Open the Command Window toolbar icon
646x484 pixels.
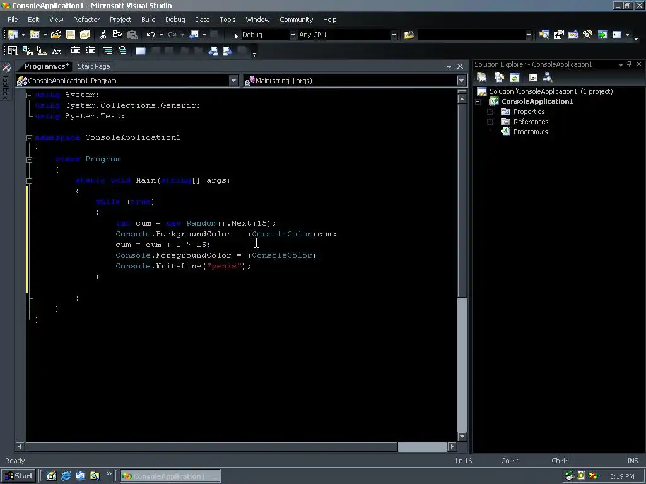[617, 35]
